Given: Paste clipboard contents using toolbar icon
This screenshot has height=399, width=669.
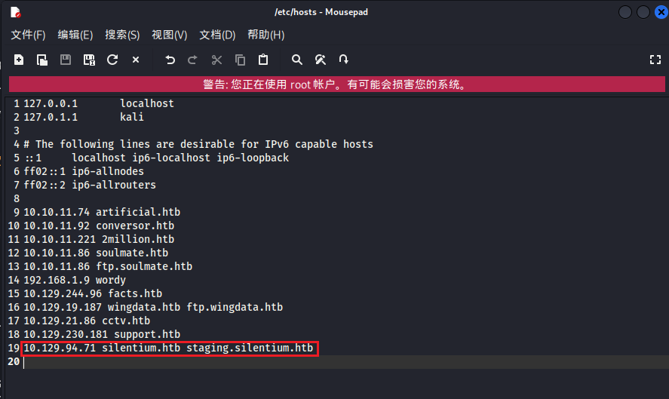Looking at the screenshot, I should click(263, 60).
